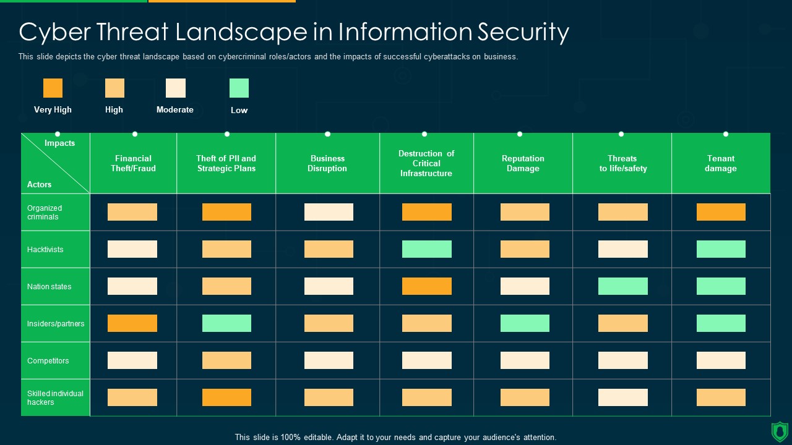This screenshot has width=792, height=445.
Task: Select the Moderate legend color swatch
Action: click(176, 88)
